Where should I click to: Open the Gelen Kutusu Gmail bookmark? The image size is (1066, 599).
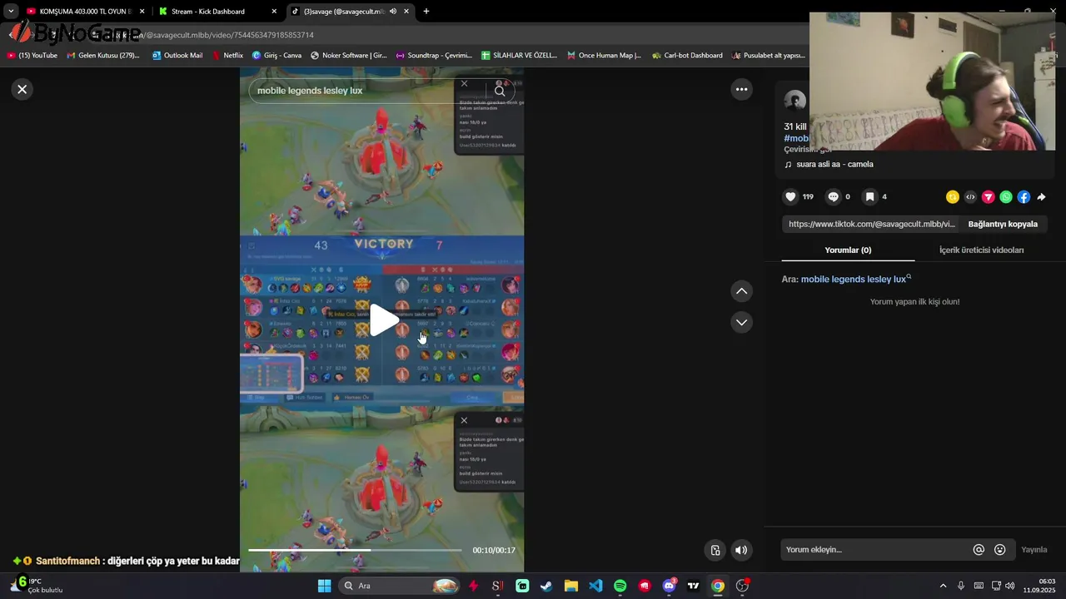pos(102,56)
